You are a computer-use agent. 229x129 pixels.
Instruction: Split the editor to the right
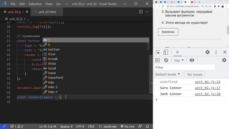(141, 12)
